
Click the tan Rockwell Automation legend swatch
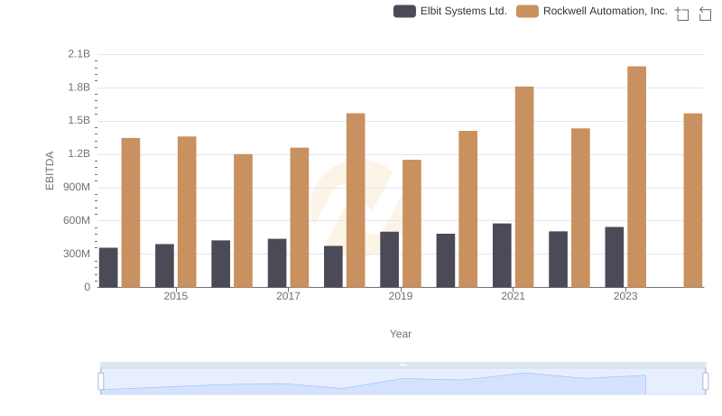click(528, 11)
